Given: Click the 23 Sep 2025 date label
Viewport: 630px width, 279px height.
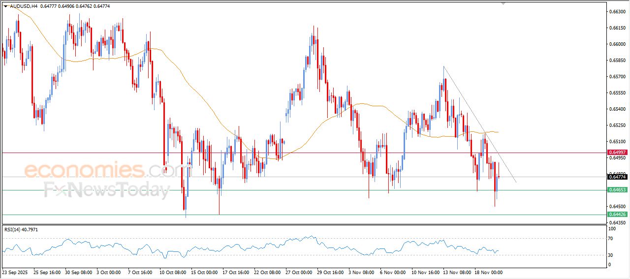Looking at the screenshot, I should pos(16,272).
